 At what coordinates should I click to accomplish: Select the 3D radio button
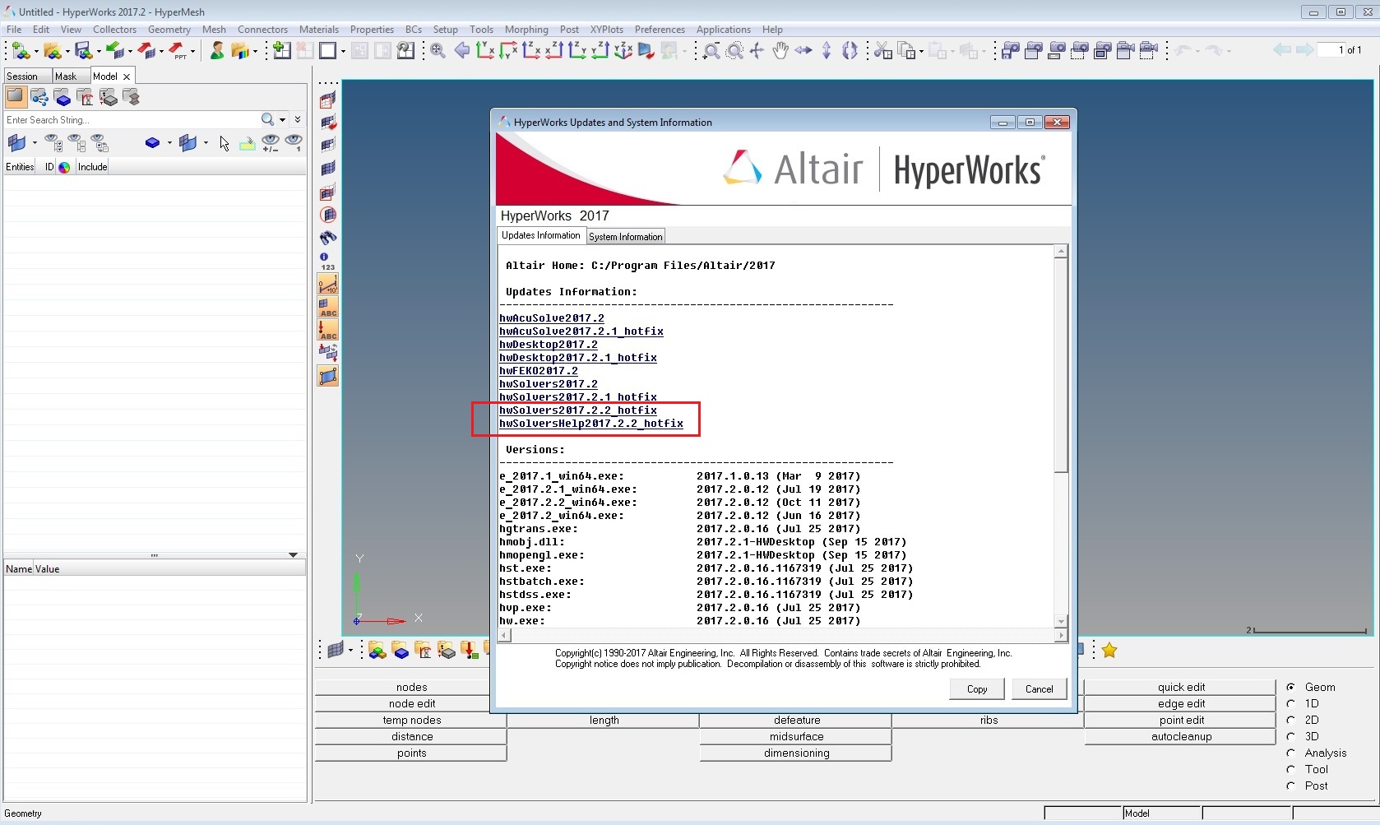tap(1291, 736)
